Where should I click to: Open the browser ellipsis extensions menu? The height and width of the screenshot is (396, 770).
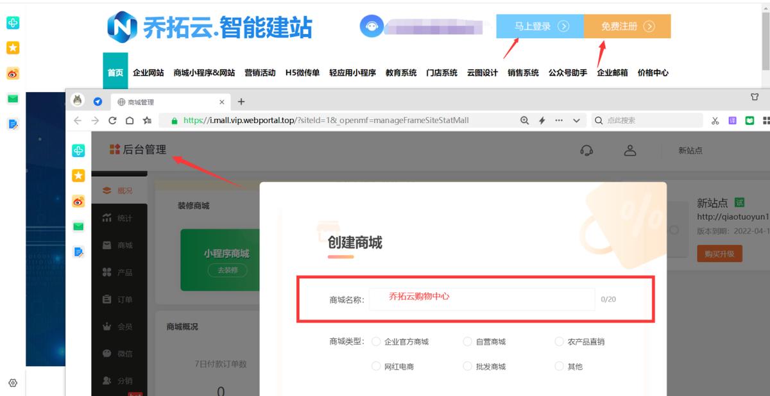click(x=558, y=120)
